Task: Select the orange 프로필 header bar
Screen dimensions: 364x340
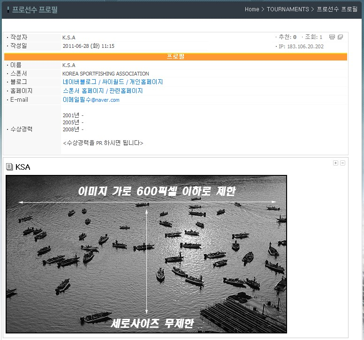Action: 175,56
